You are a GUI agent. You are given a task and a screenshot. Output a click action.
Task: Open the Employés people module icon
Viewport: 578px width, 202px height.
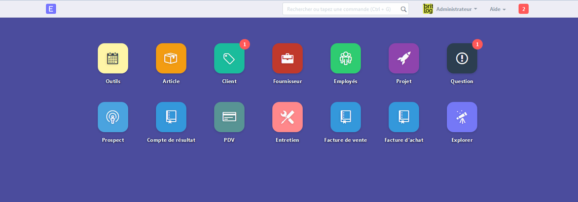point(346,59)
